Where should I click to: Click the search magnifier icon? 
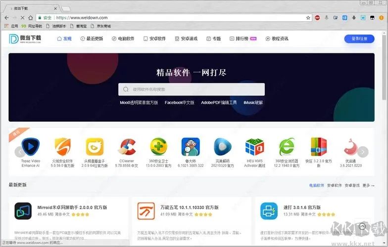[126, 89]
